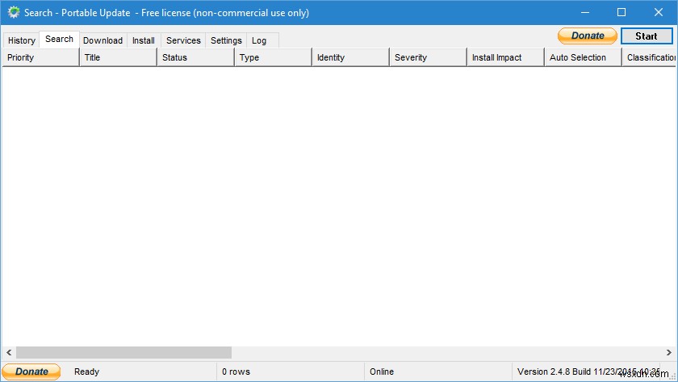
Task: Click the horizontal scrollbar left arrow
Action: [9, 353]
